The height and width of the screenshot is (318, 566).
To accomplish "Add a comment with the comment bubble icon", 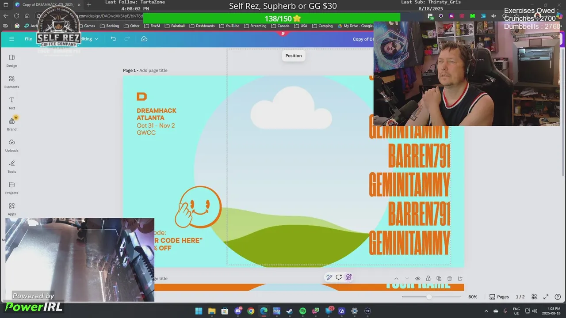I will 339,277.
